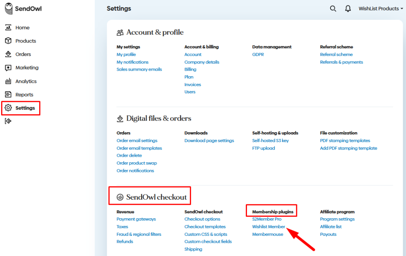Open the My profile link
Screen dimensions: 406x256
(x=126, y=54)
